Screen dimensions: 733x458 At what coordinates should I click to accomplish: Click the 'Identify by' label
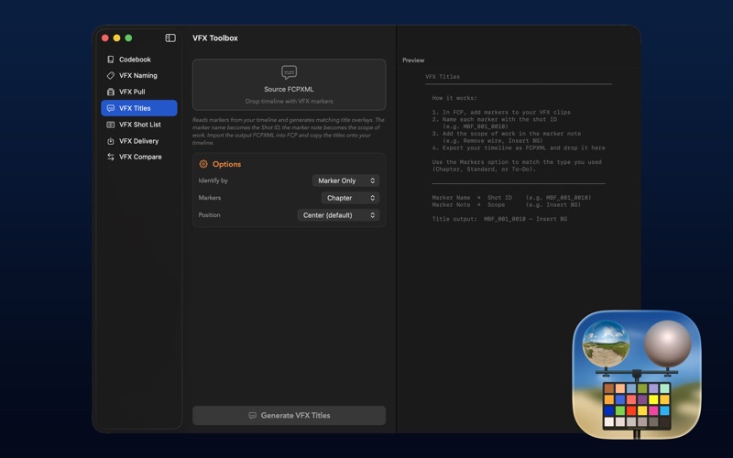(x=213, y=180)
